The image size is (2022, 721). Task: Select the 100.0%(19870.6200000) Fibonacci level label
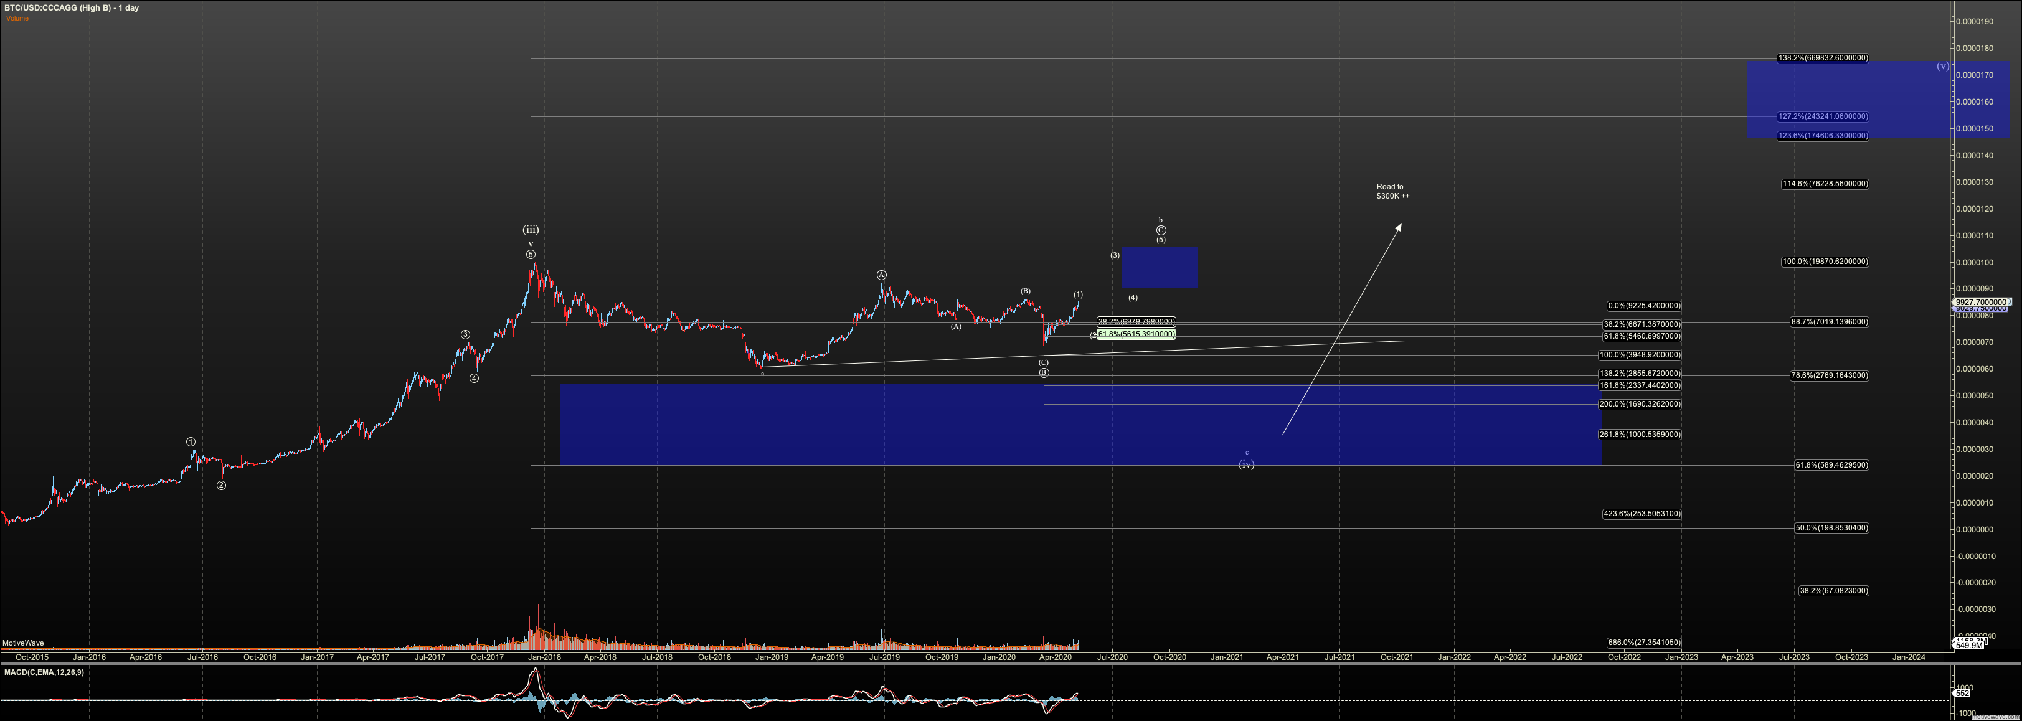point(1825,262)
